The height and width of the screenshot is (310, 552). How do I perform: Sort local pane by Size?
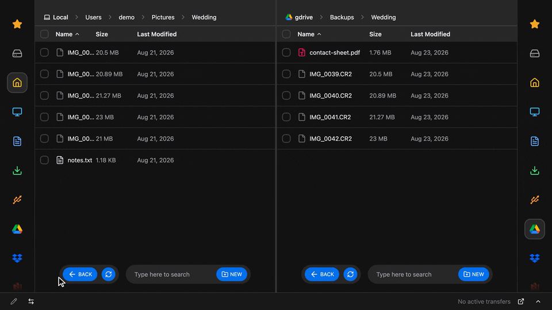coord(102,34)
